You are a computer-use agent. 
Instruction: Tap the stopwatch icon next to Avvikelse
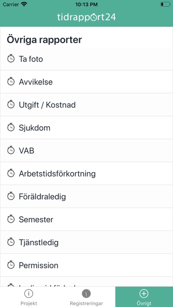[11, 82]
